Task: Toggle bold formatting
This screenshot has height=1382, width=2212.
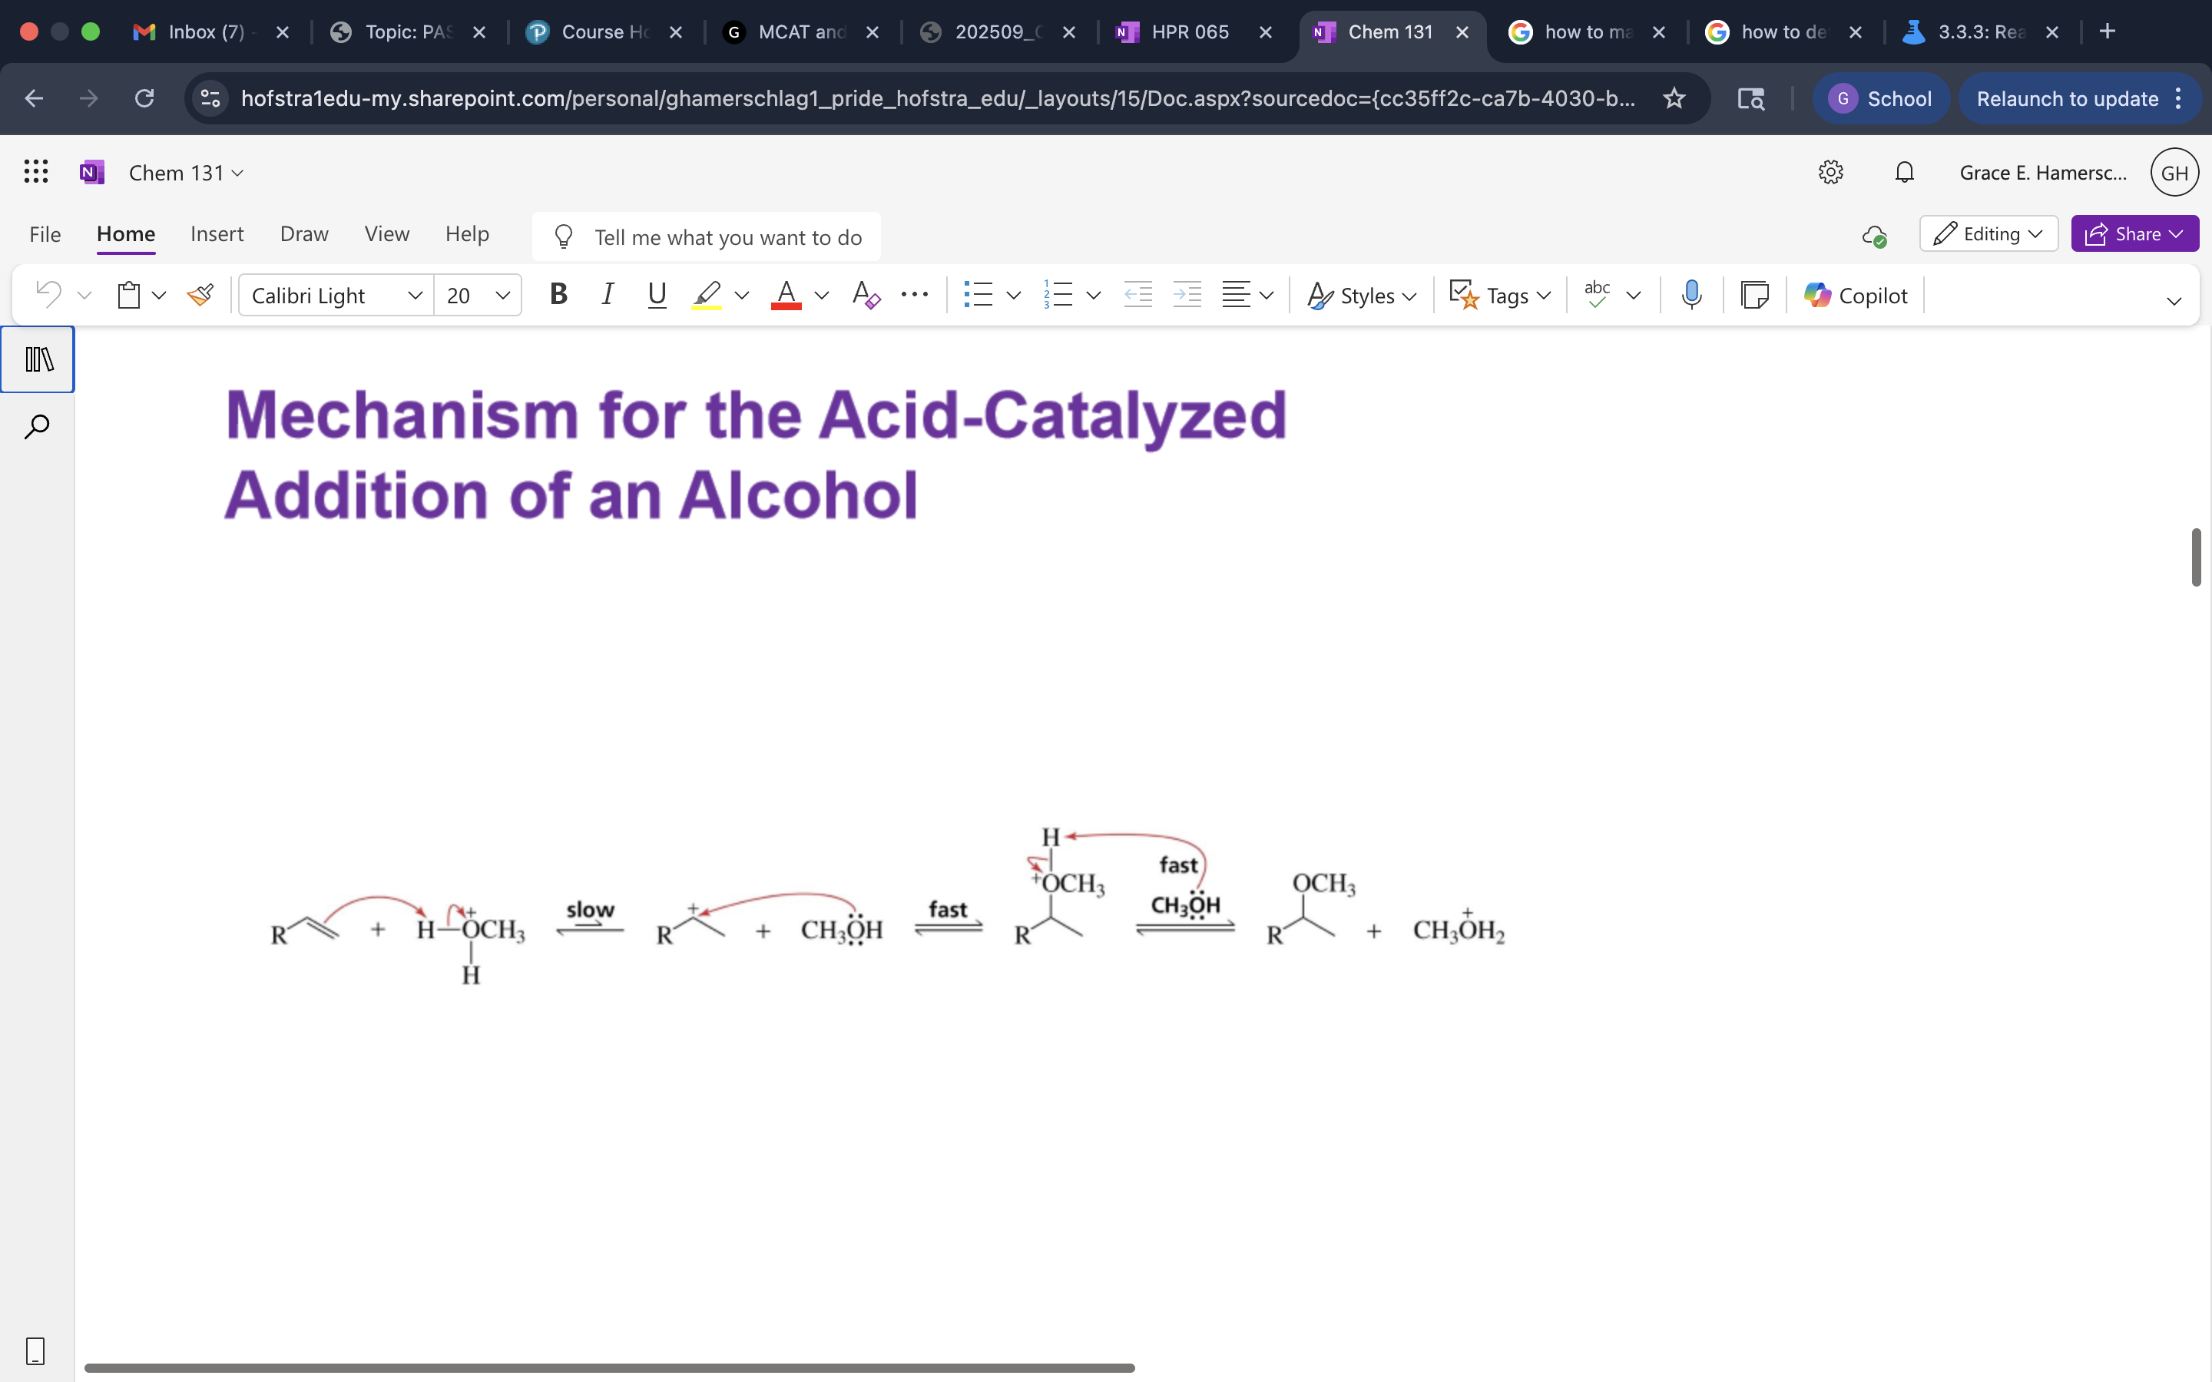Action: pos(558,294)
